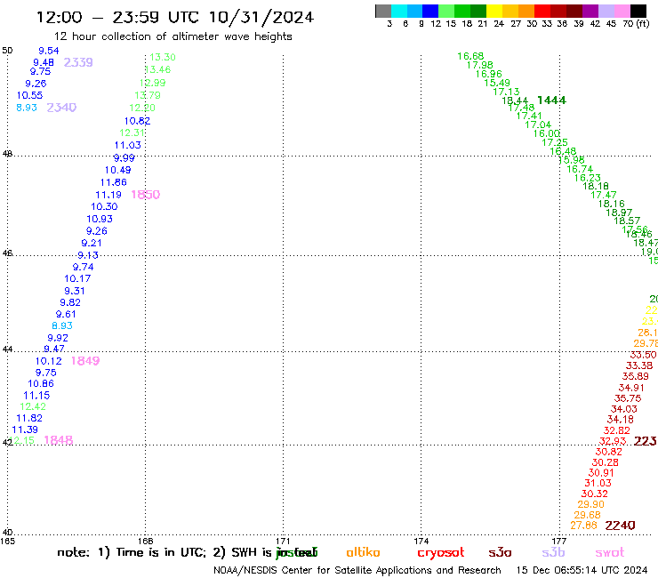Click the value 11.19 beside label 1850
The image size is (658, 578).
pos(108,195)
